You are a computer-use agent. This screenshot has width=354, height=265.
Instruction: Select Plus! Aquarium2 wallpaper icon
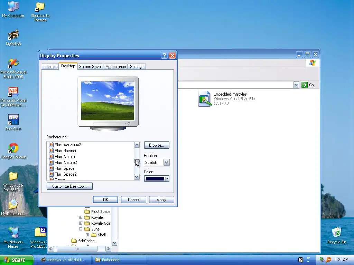[x=51, y=145]
